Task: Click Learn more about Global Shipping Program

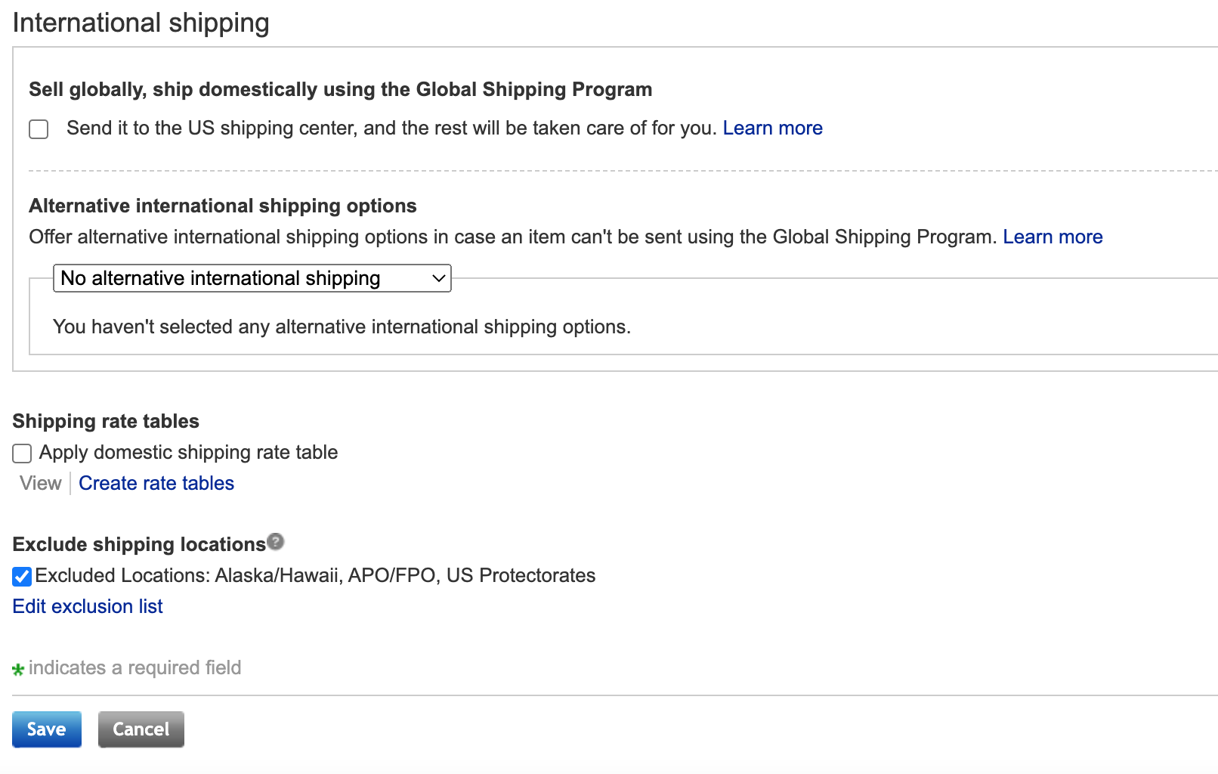Action: [x=772, y=128]
